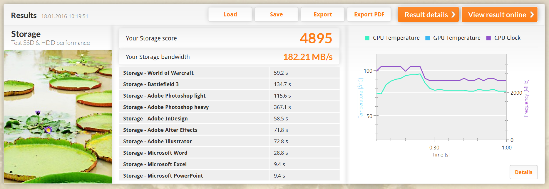This screenshot has width=549, height=189.
Task: Select the Storage - Microsoft PowerPoint row
Action: [x=229, y=176]
